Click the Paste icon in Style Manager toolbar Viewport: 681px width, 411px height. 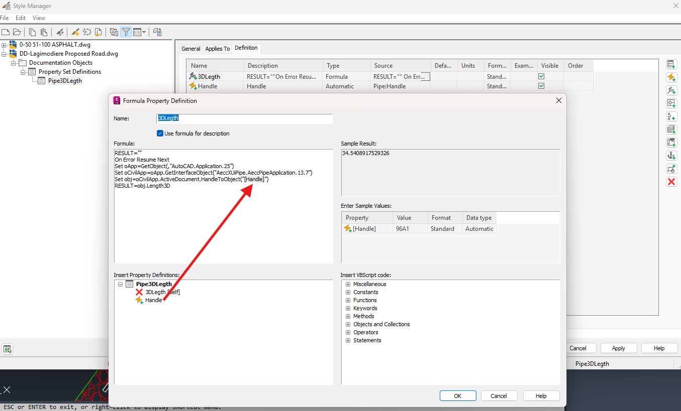pyautogui.click(x=44, y=32)
